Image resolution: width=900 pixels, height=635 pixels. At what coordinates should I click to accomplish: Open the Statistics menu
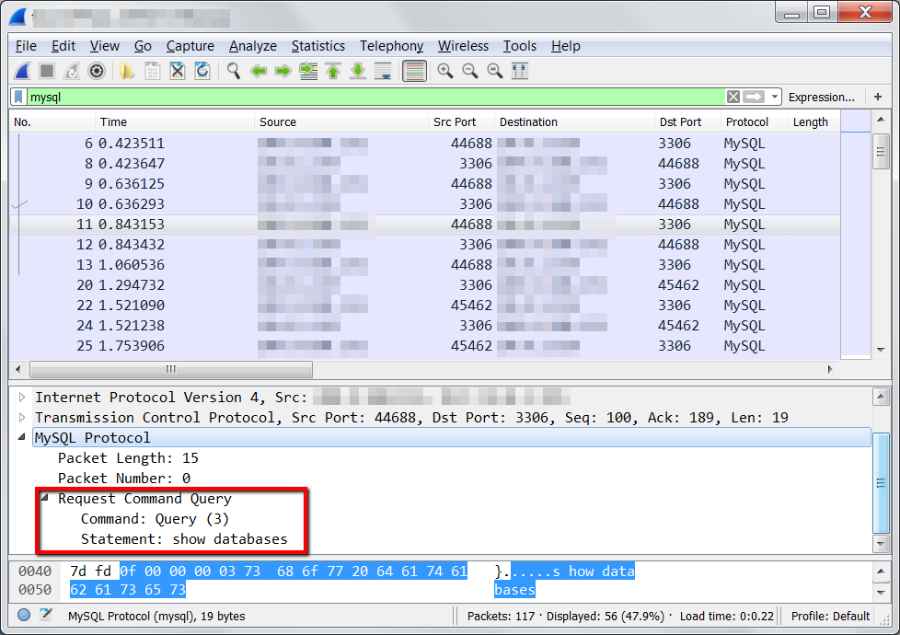318,46
